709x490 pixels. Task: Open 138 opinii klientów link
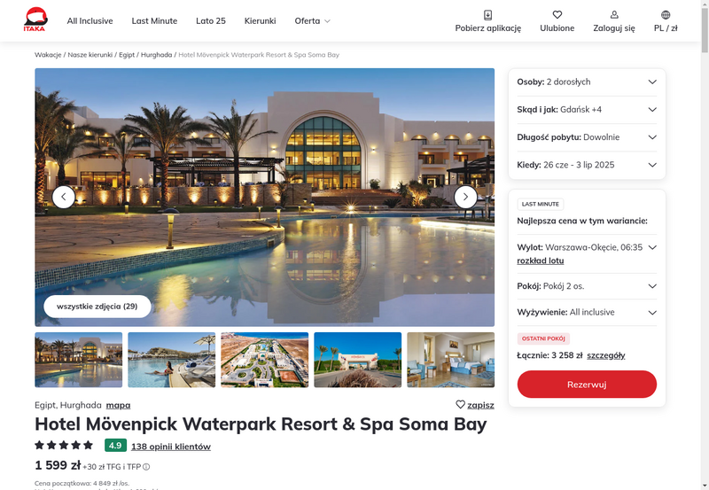(x=171, y=447)
